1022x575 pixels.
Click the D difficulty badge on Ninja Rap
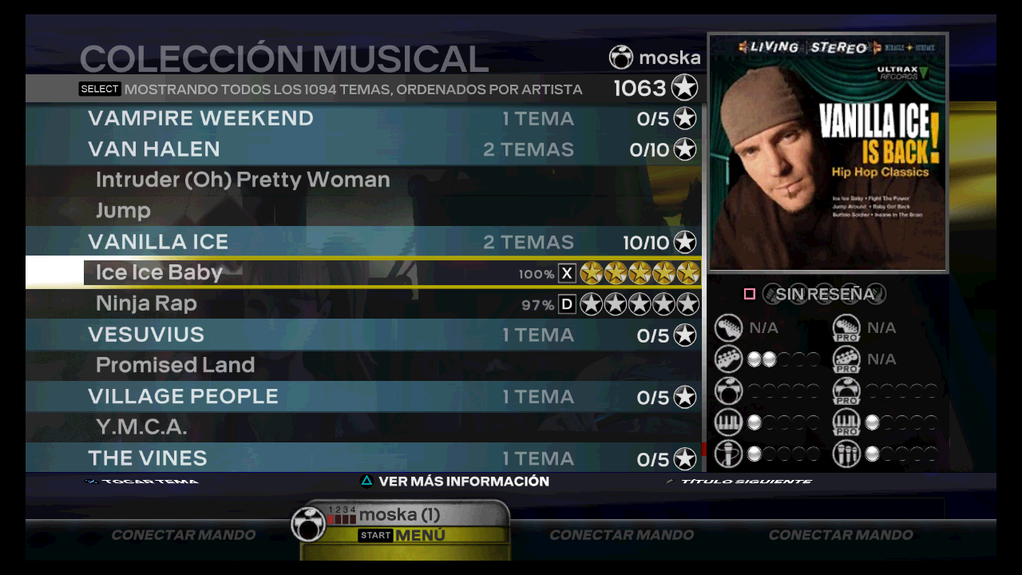click(x=567, y=304)
